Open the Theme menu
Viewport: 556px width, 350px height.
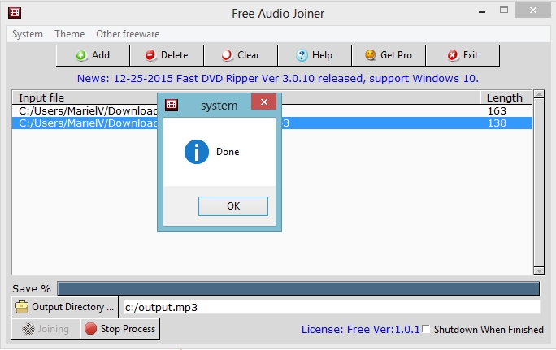coord(69,34)
